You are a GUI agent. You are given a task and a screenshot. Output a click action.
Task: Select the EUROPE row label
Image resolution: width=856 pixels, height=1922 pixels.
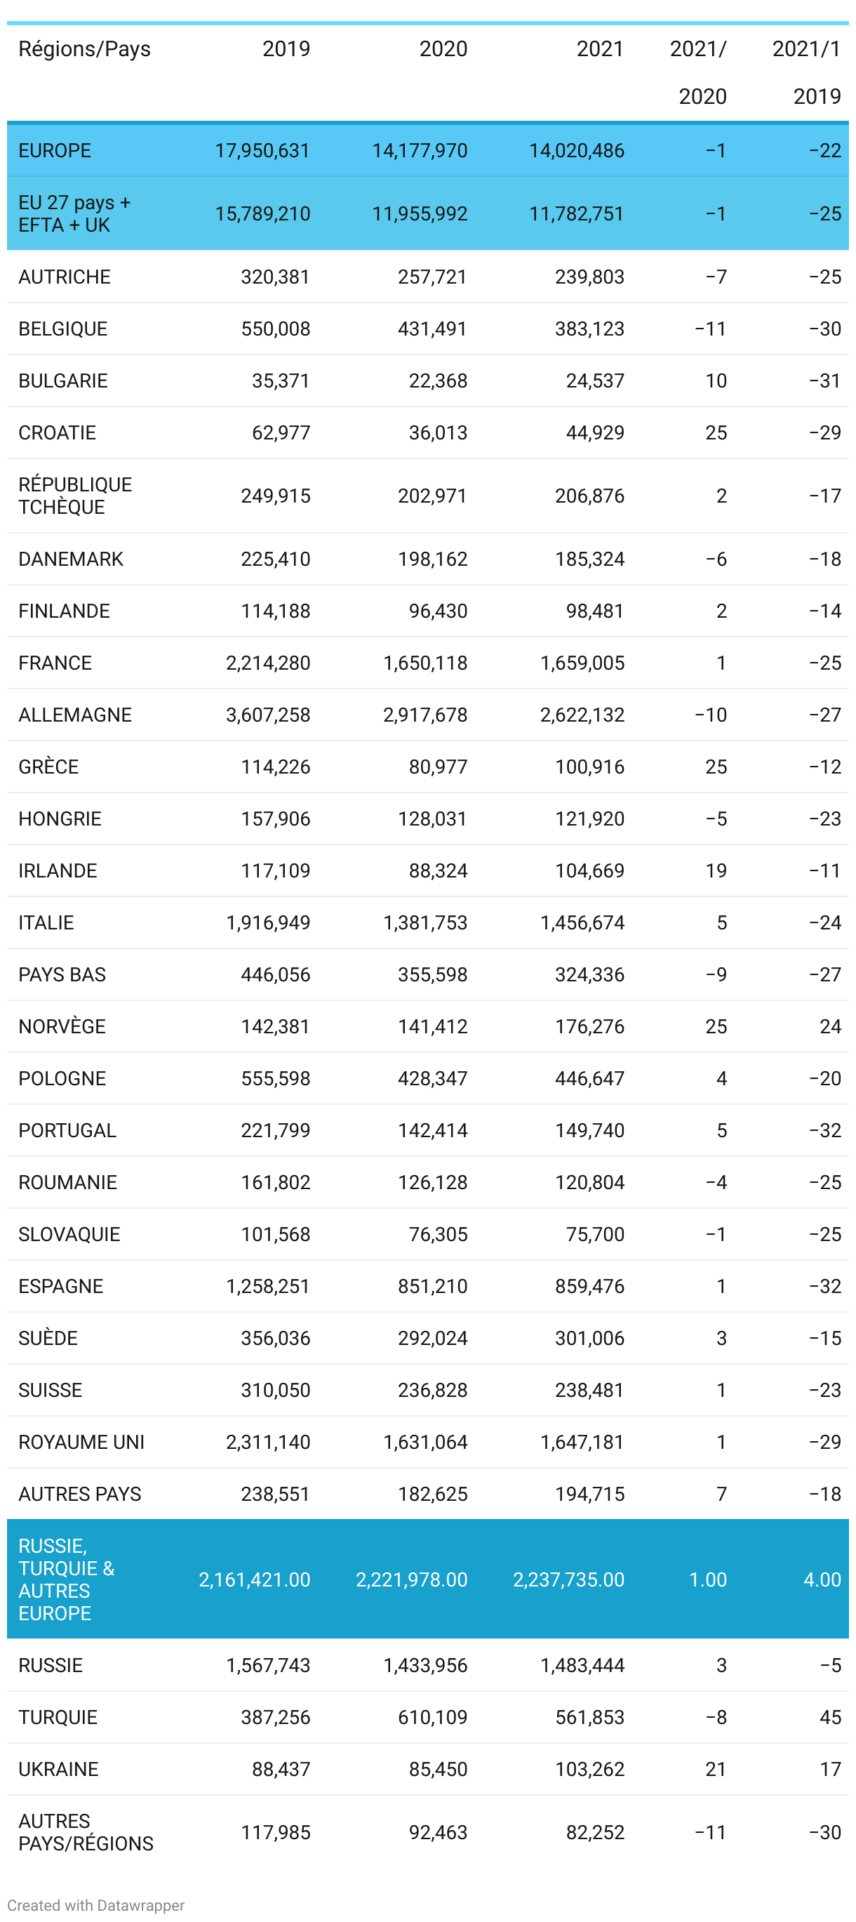click(x=55, y=151)
